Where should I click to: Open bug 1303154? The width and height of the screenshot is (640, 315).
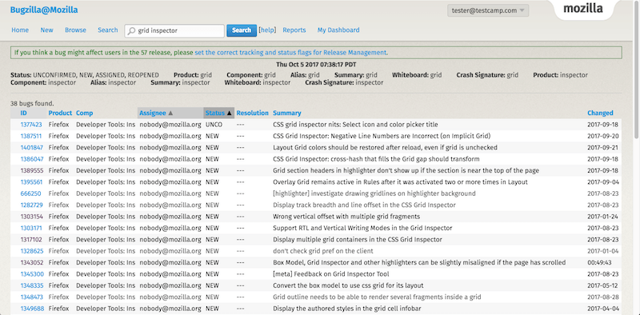32,216
